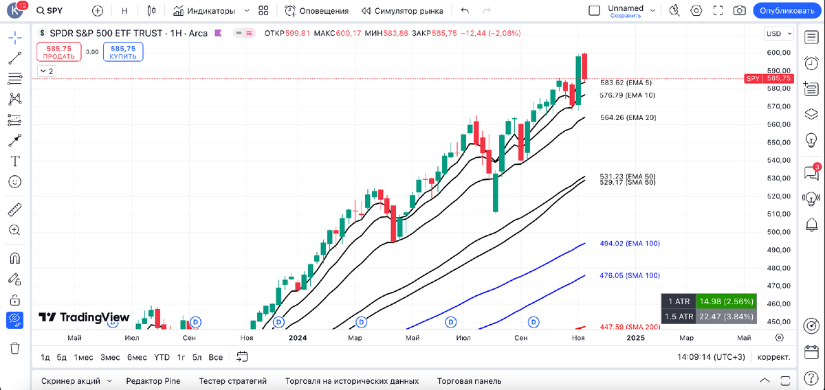Open the go to date calendar icon
The height and width of the screenshot is (390, 825).
click(x=242, y=356)
